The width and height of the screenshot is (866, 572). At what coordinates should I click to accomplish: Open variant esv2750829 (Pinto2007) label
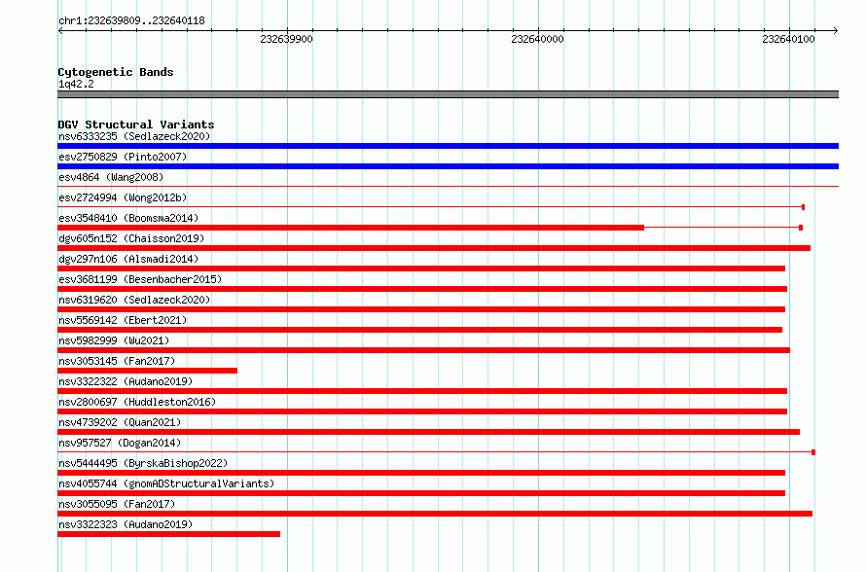tap(123, 157)
